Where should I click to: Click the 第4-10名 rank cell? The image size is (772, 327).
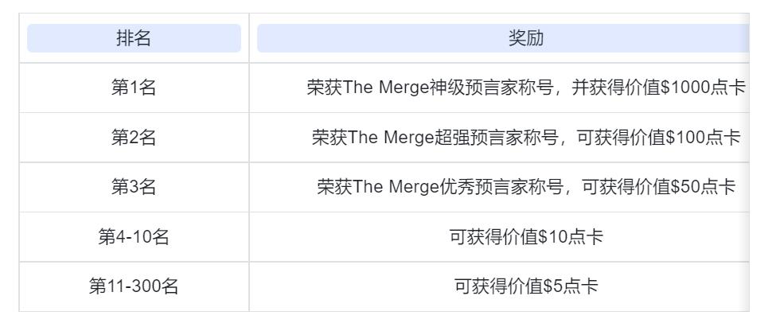134,237
